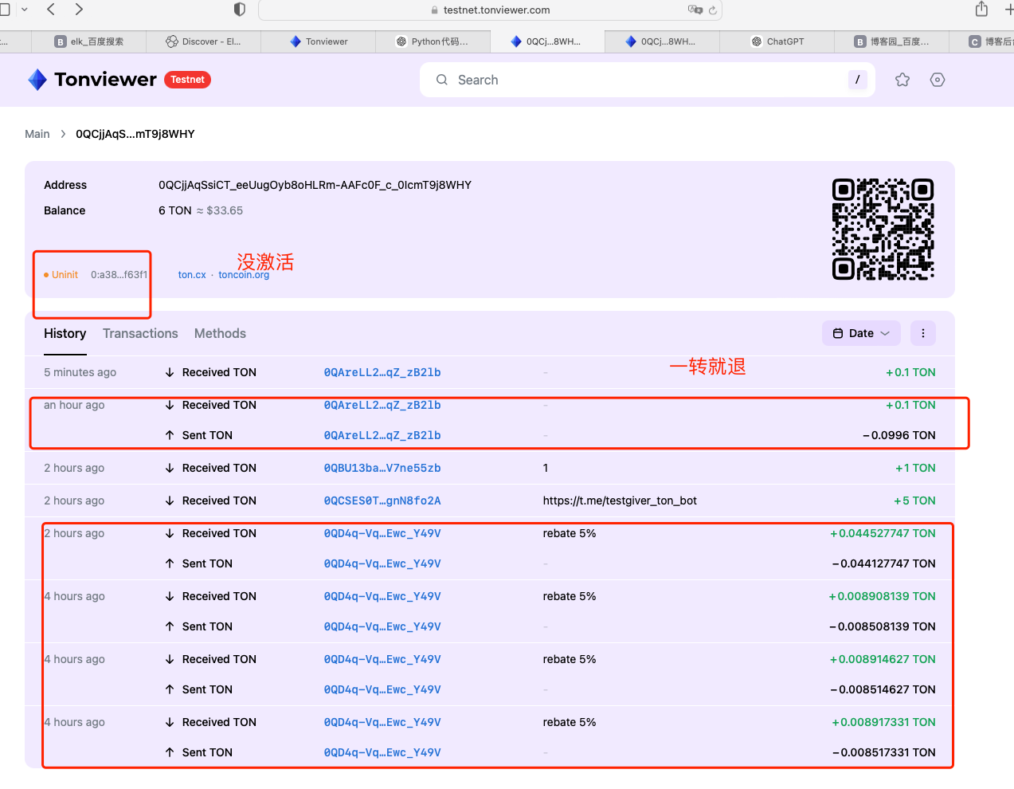
Task: Click the +5 TON amount
Action: pyautogui.click(x=914, y=500)
